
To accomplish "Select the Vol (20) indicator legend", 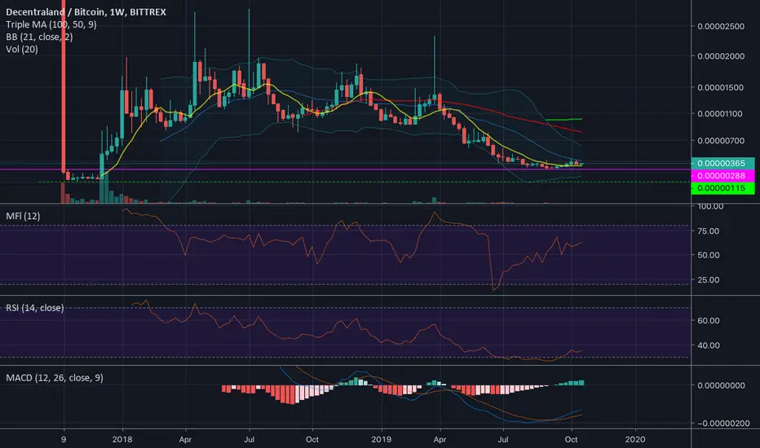I will point(22,49).
